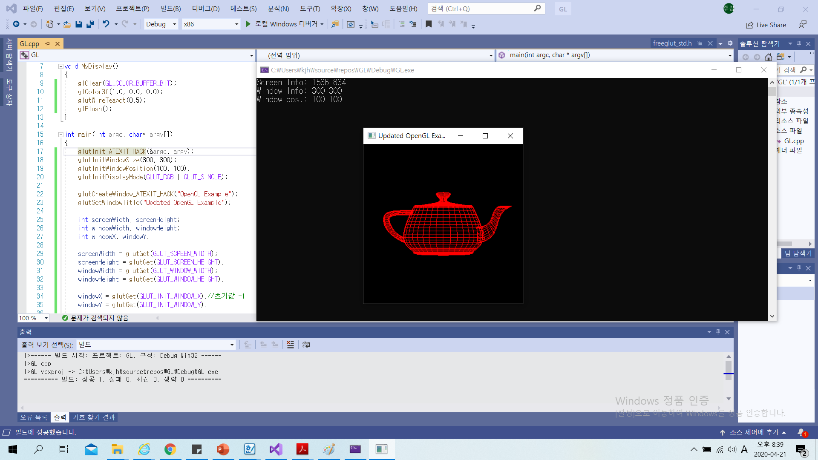818x460 pixels.
Task: Click the bookmark toggle icon
Action: tap(429, 24)
